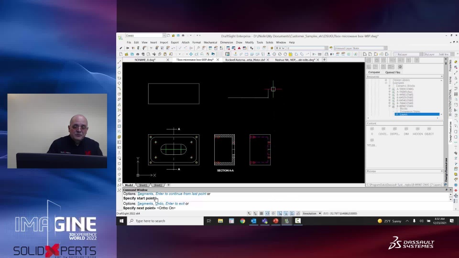Select the OBJECT layer item in Content panel

(x=429, y=131)
